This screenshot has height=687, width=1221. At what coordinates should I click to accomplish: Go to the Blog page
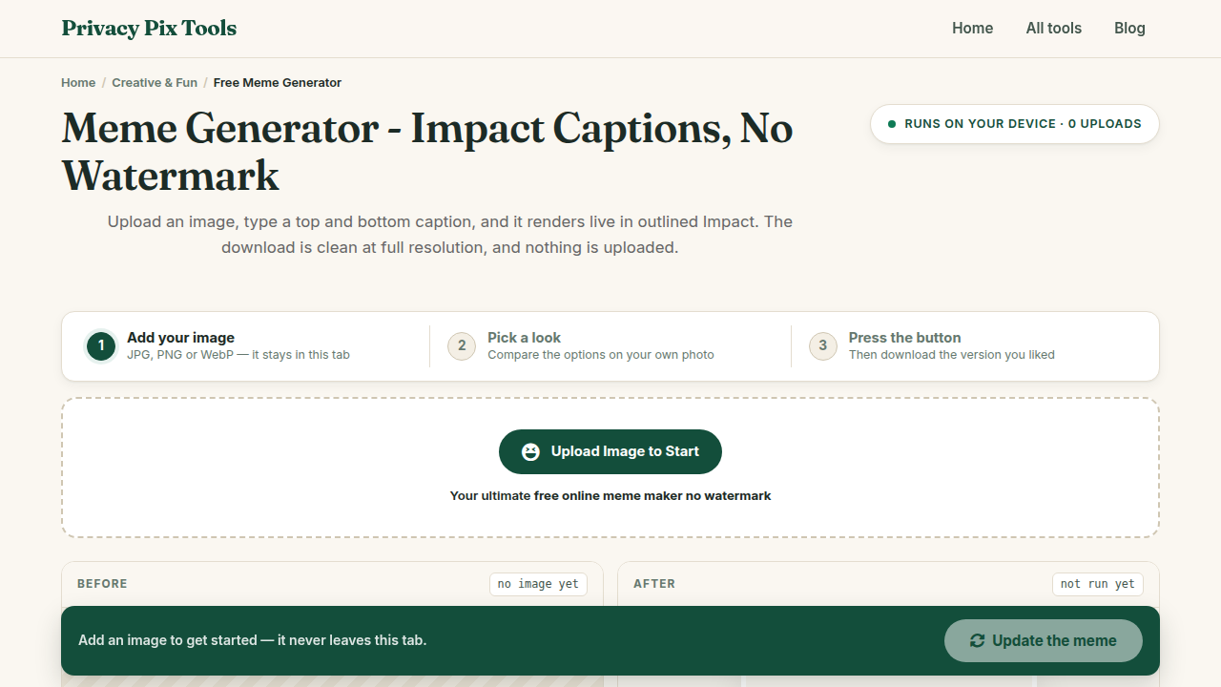[x=1129, y=29]
